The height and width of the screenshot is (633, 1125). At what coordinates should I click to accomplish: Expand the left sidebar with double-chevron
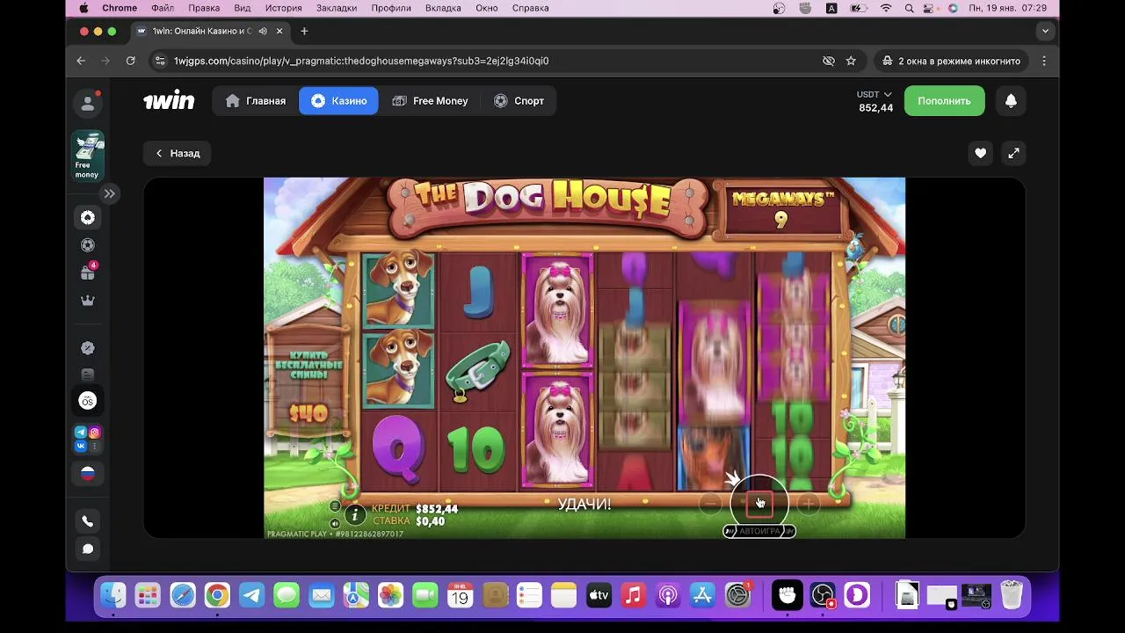point(109,193)
